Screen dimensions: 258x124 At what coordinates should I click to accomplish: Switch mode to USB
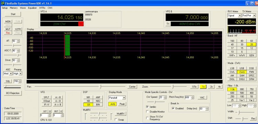tap(242, 68)
